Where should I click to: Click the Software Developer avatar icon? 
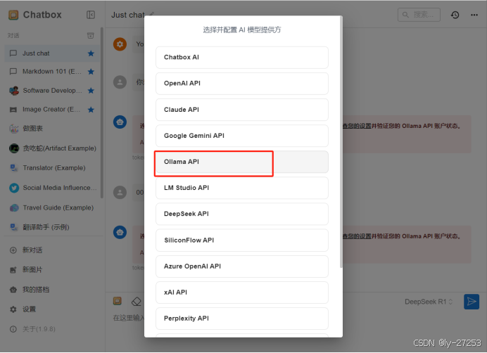click(13, 91)
